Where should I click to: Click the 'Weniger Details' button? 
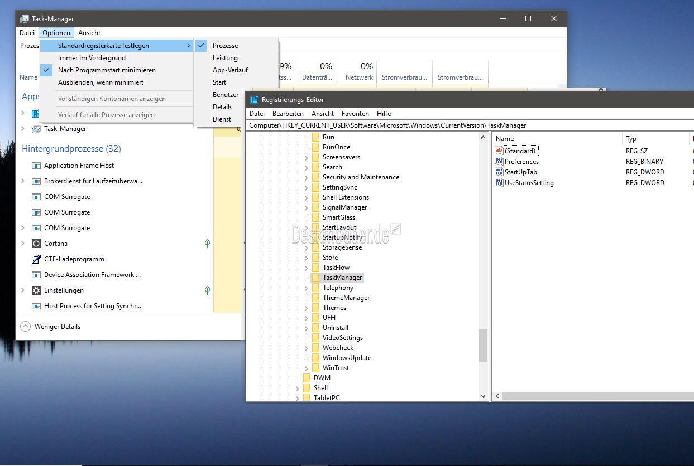coord(51,327)
